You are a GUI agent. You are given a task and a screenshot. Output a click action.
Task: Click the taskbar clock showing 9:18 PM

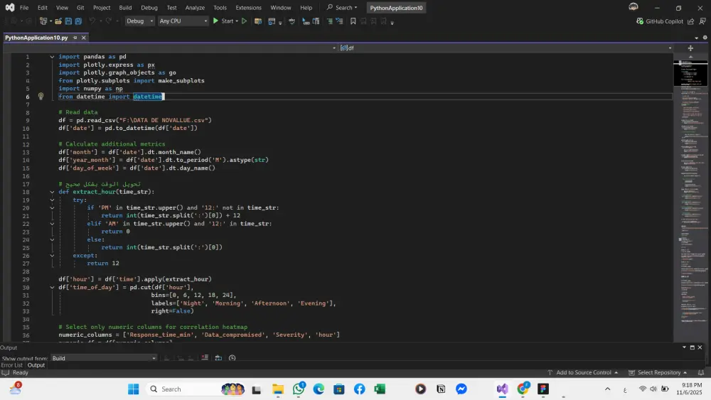tap(689, 389)
